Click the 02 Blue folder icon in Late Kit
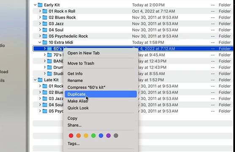This screenshot has width=235, height=152. pos(45,92)
